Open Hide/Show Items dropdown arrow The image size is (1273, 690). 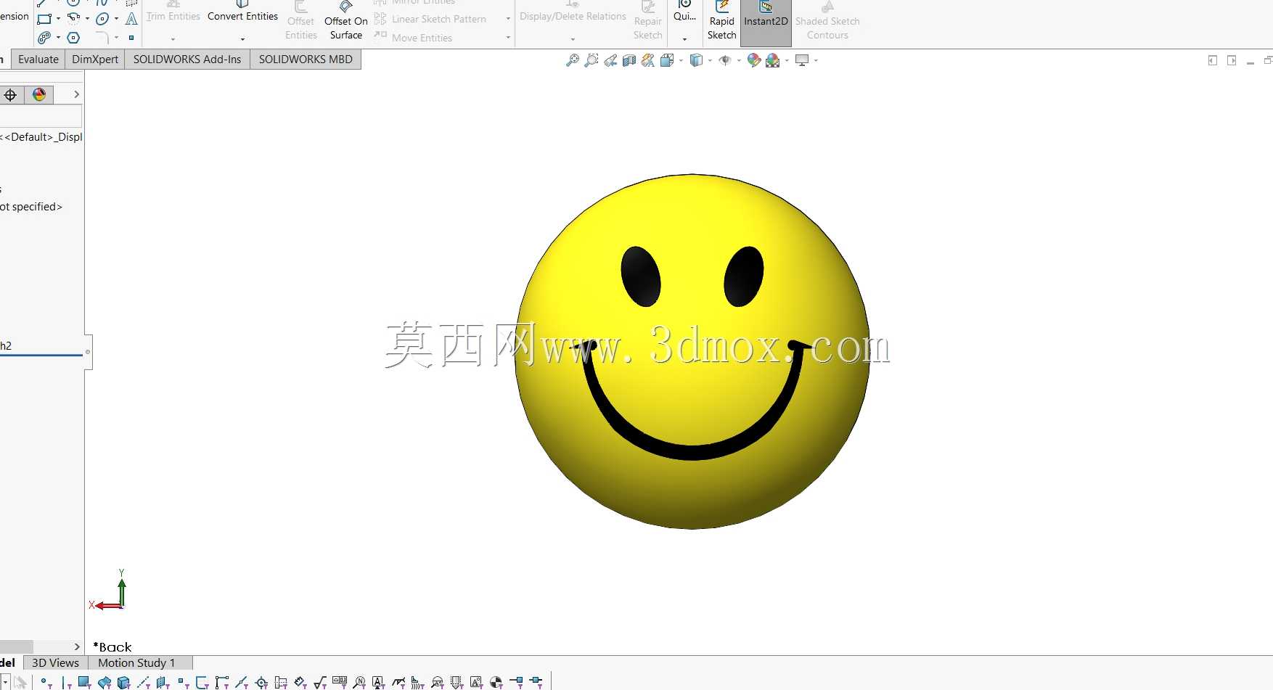(739, 60)
